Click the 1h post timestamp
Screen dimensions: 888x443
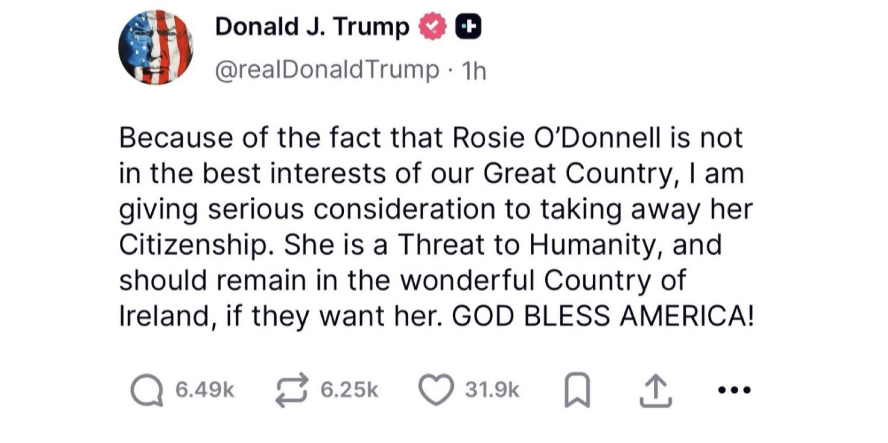pos(474,71)
